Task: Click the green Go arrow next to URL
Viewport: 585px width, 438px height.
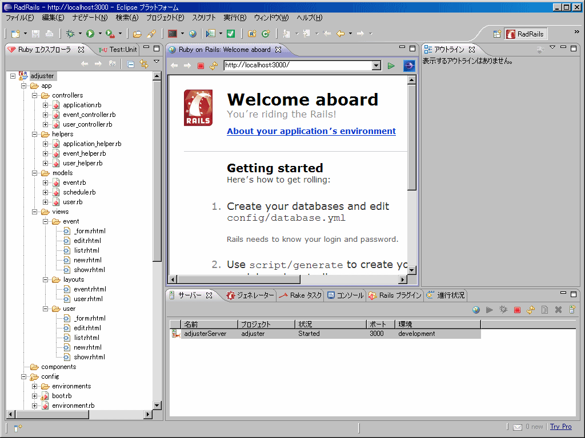Action: 391,66
